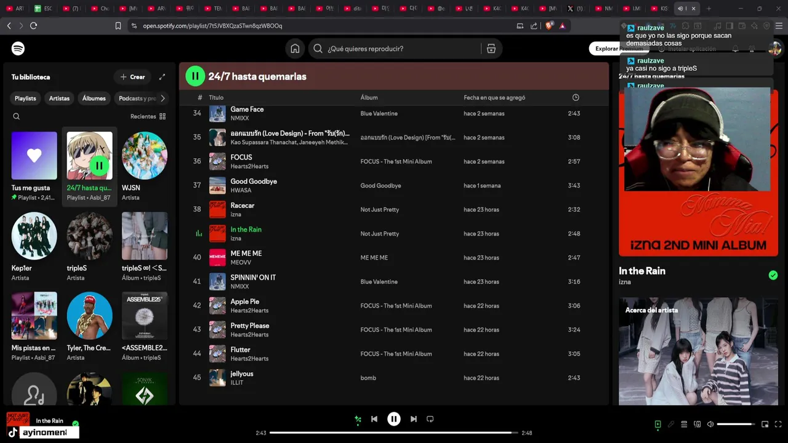Toggle the Álbumes library filter

94,98
